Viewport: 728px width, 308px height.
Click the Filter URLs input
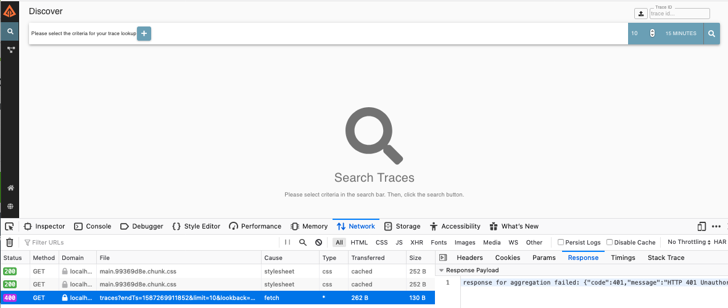151,242
